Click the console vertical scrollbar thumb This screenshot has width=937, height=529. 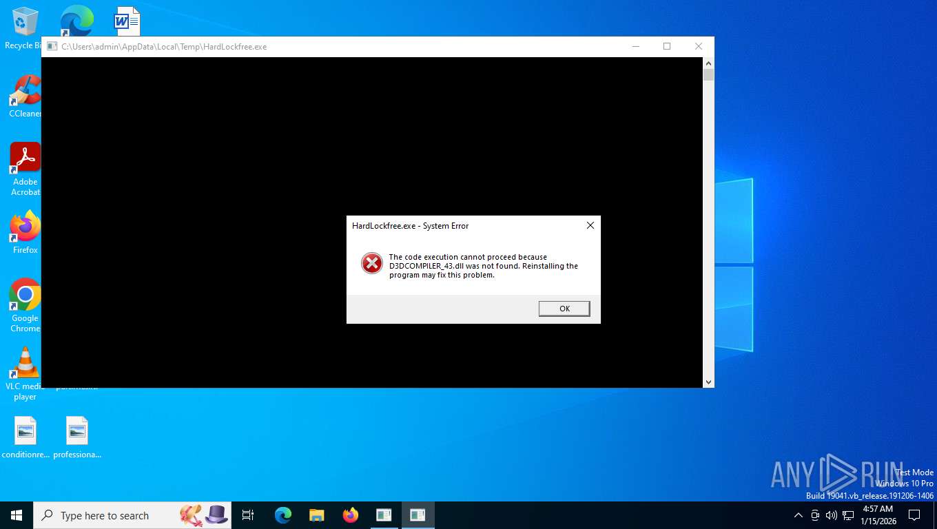click(708, 74)
